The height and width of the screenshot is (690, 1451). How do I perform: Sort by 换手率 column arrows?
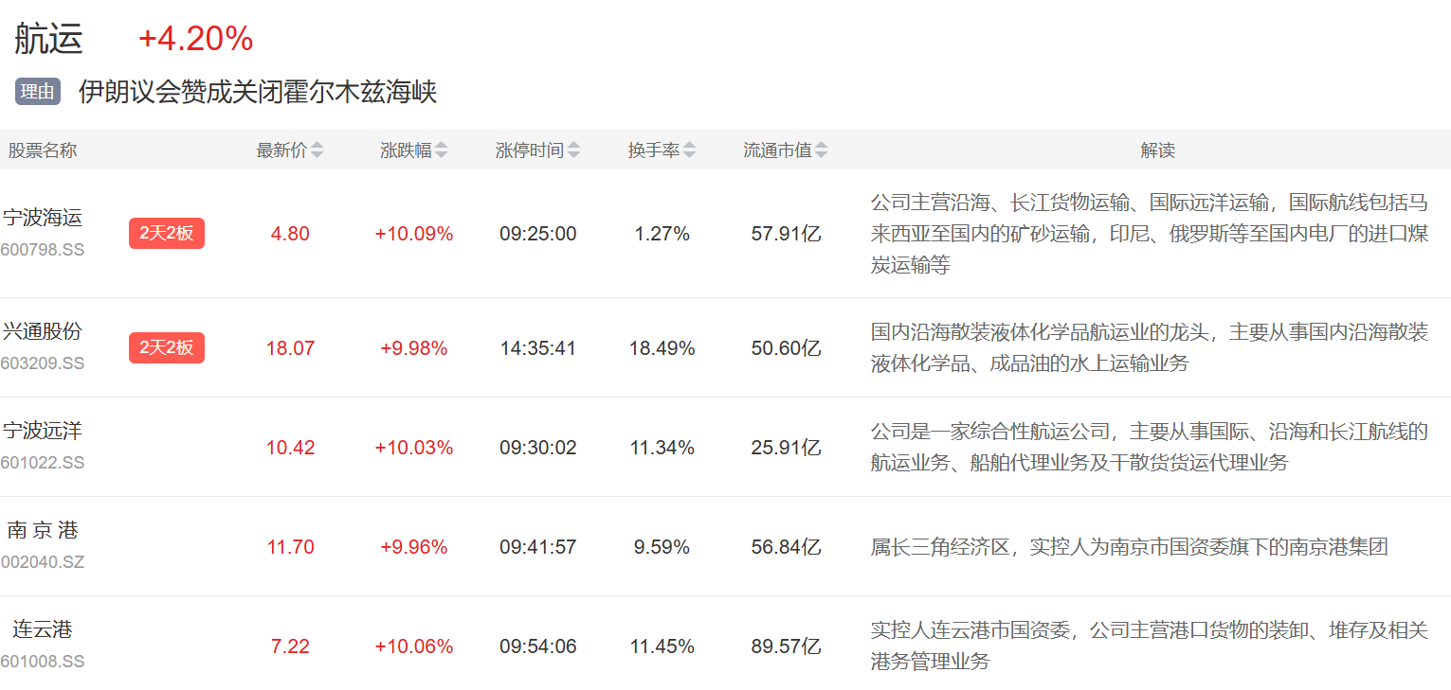(689, 150)
